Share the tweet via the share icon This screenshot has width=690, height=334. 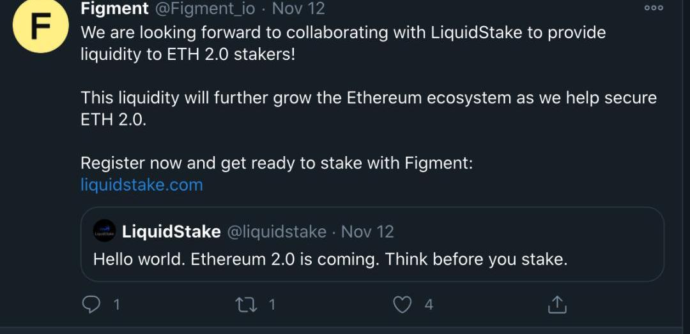click(557, 305)
